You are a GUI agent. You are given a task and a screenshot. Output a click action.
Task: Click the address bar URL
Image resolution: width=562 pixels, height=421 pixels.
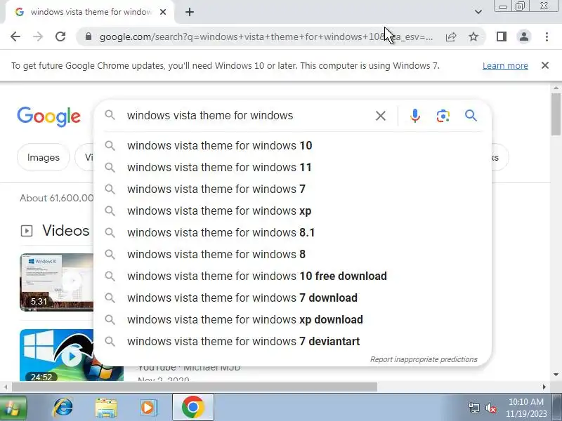266,36
